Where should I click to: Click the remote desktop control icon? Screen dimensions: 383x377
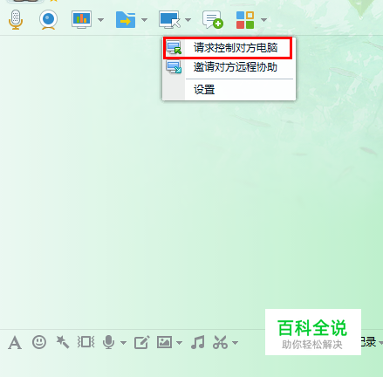(169, 19)
